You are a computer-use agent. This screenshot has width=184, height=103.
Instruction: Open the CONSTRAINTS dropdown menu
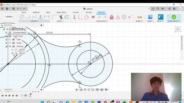coord(102,21)
